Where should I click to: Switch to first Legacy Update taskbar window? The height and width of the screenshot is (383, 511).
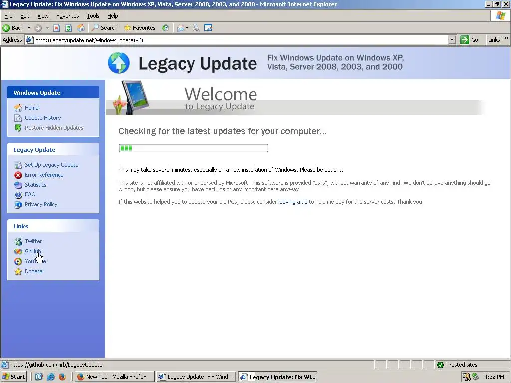pos(196,377)
